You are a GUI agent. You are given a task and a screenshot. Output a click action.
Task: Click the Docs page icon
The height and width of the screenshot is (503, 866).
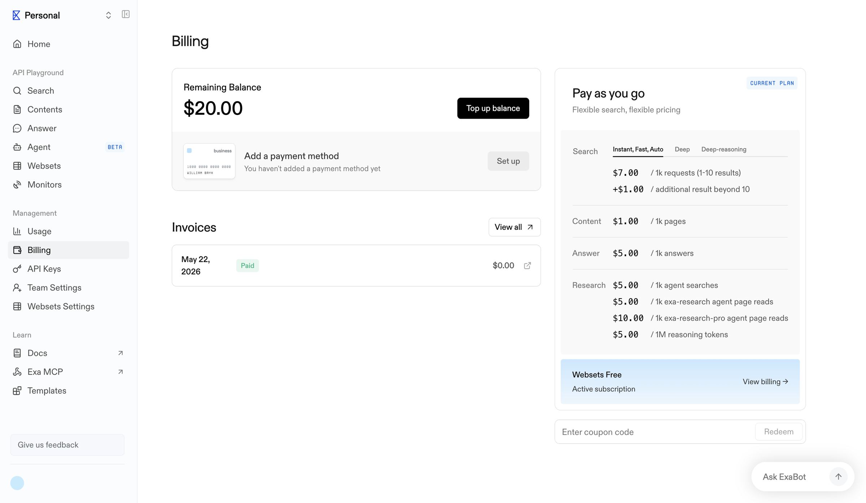17,353
